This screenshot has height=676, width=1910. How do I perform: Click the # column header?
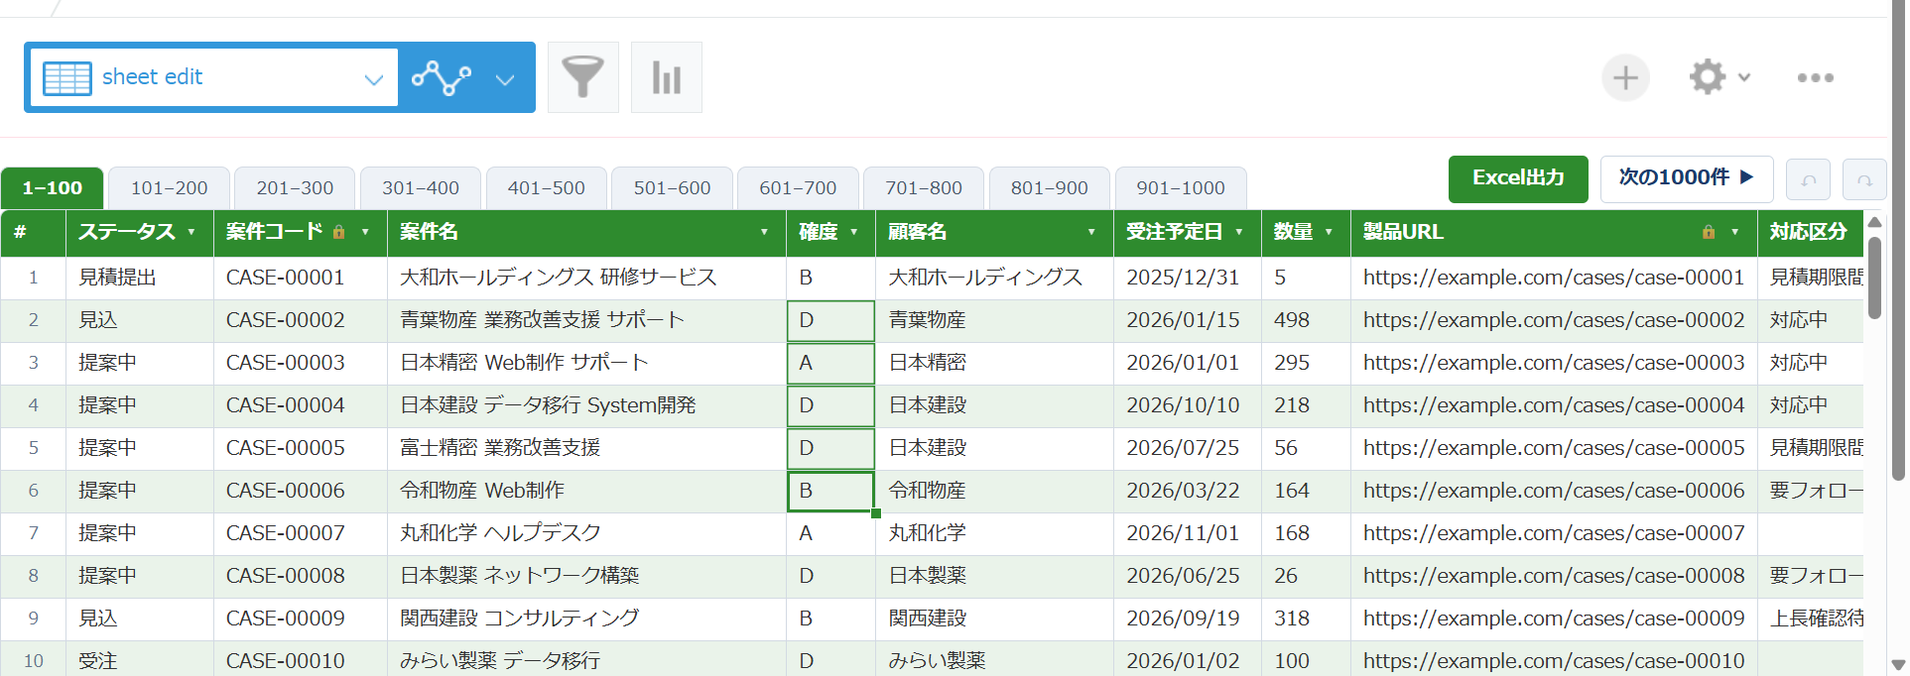tap(33, 232)
